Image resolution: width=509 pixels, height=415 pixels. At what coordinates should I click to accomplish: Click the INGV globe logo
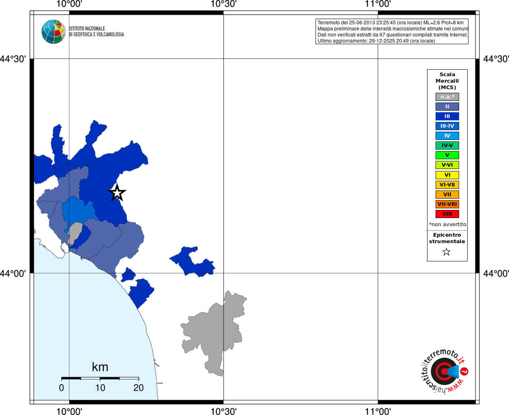tap(54, 32)
